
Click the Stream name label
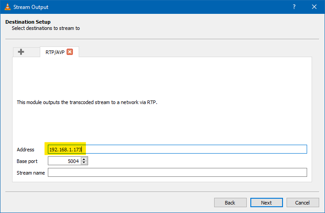[30, 172]
